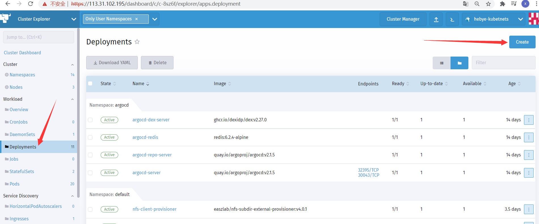
Task: Open actions menu for argocd-dex-server
Action: [529, 120]
